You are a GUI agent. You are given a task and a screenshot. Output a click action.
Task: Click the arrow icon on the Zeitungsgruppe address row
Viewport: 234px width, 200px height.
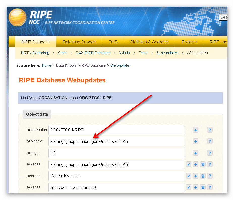[x=189, y=164]
